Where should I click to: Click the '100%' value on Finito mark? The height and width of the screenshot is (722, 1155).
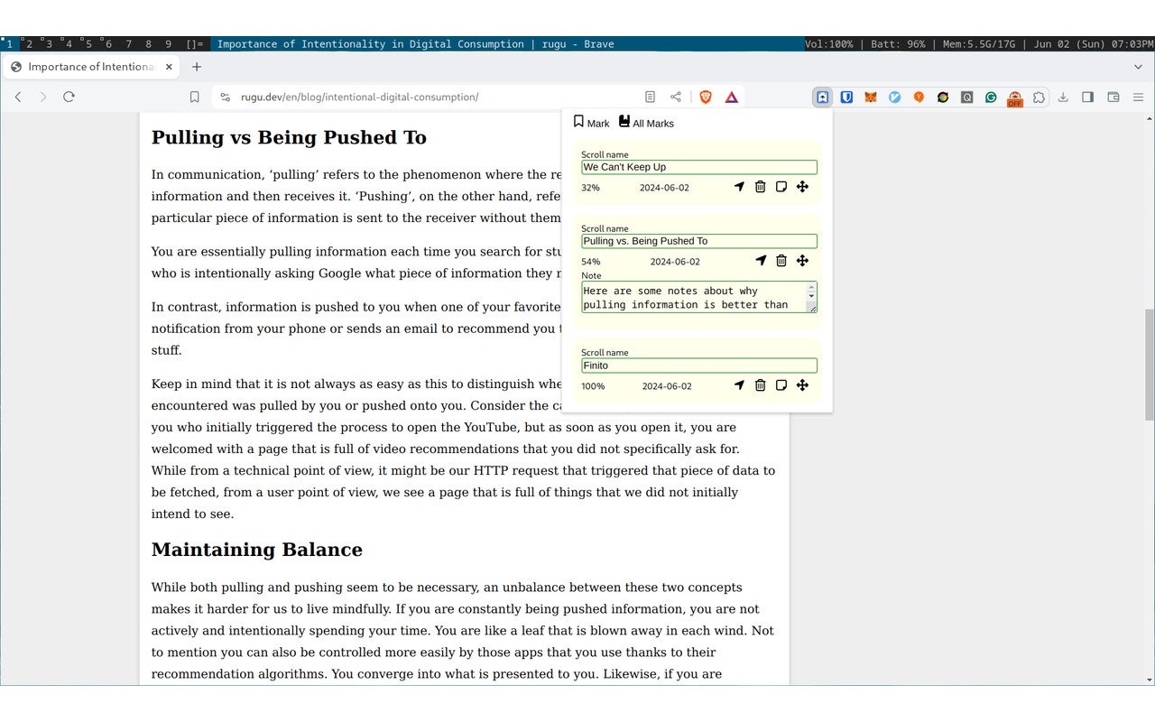593,386
